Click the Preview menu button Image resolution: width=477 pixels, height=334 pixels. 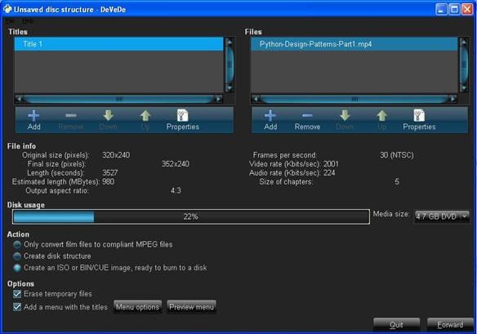click(x=191, y=307)
